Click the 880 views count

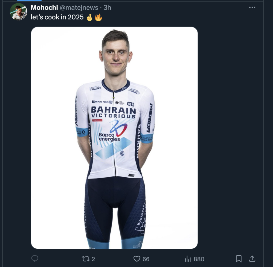[199, 259]
